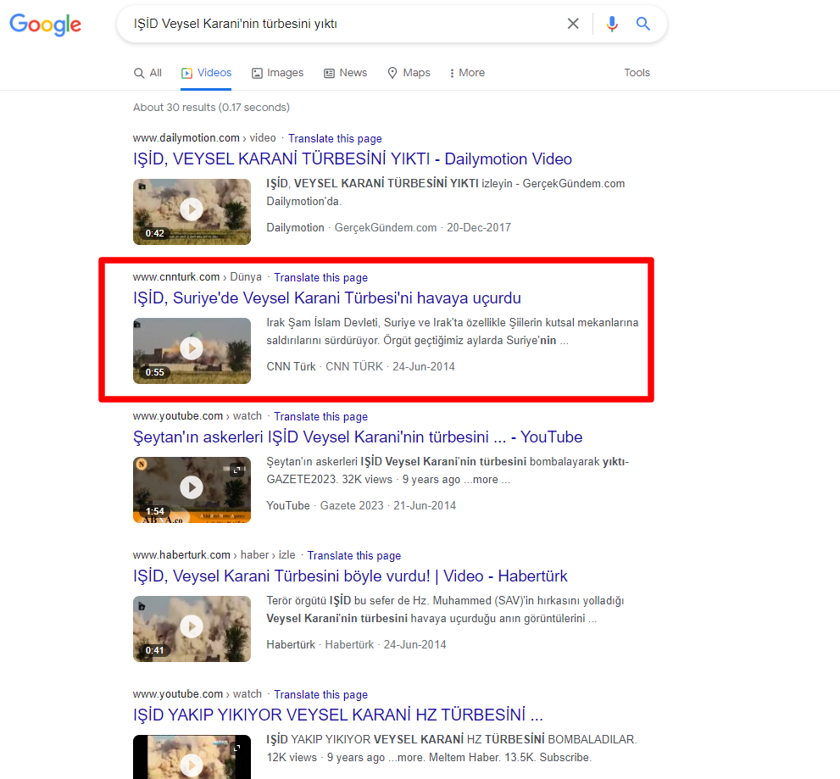Clear the search box with X icon
The width and height of the screenshot is (840, 779).
click(573, 24)
